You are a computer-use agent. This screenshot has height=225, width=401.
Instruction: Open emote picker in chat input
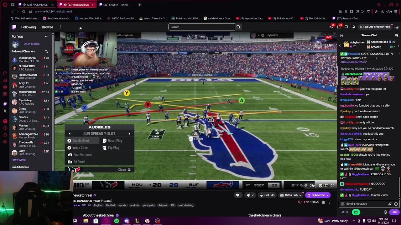click(x=396, y=204)
